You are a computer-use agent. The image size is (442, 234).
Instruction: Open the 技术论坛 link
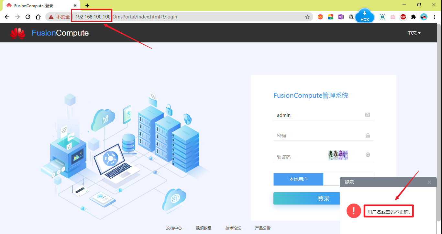(233, 228)
